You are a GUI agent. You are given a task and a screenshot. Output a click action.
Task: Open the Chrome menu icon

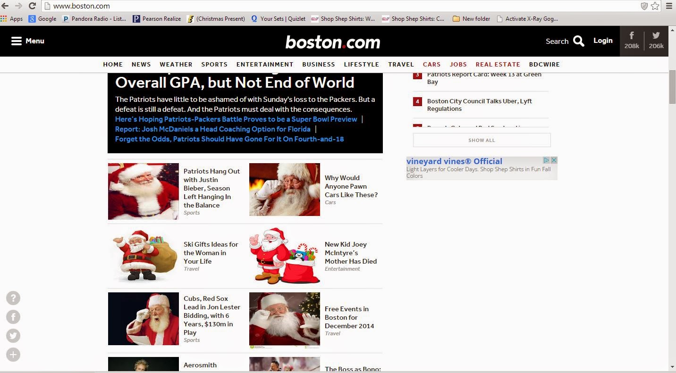669,6
